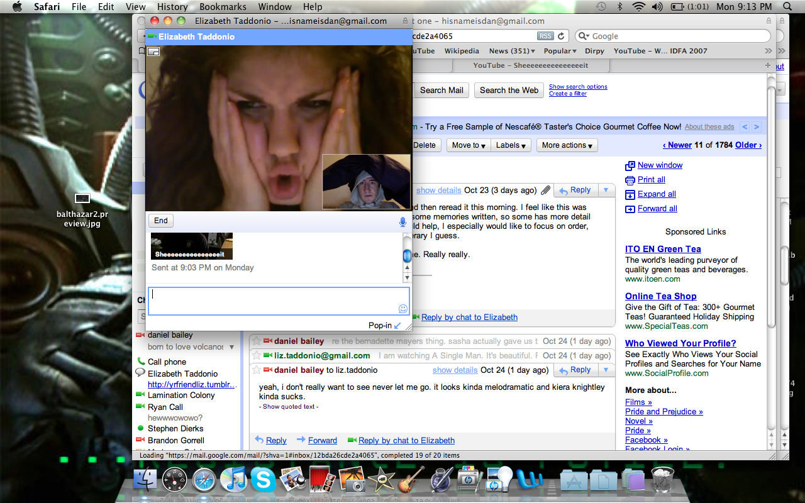Open the News (351) bookmarks folder

click(x=512, y=51)
